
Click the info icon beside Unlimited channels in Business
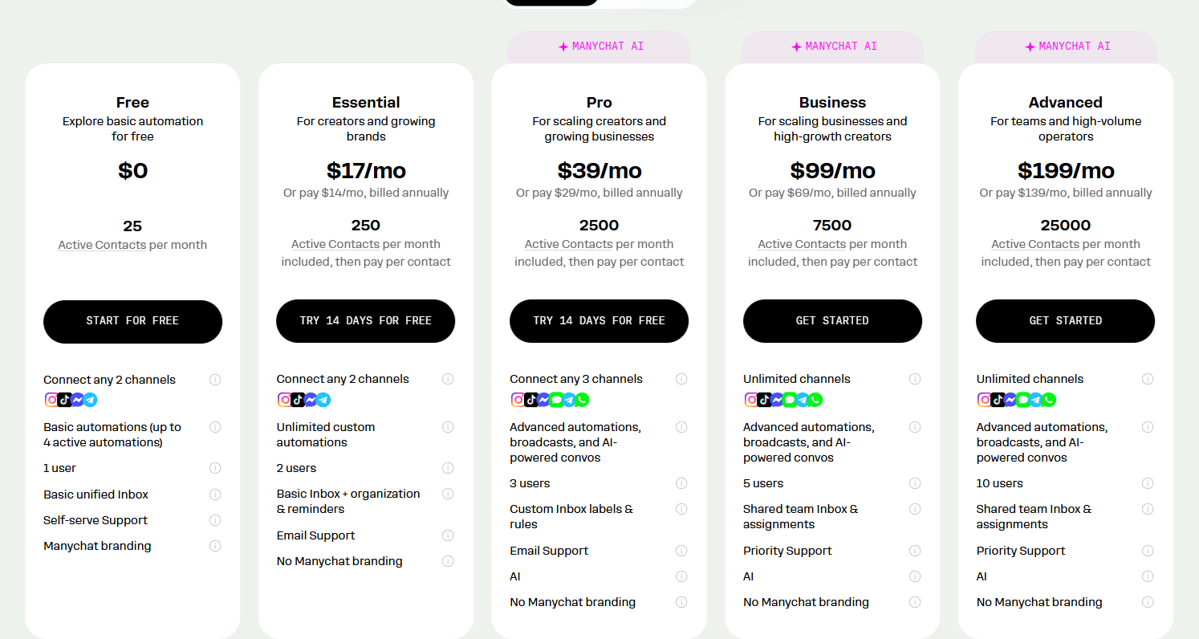(915, 378)
